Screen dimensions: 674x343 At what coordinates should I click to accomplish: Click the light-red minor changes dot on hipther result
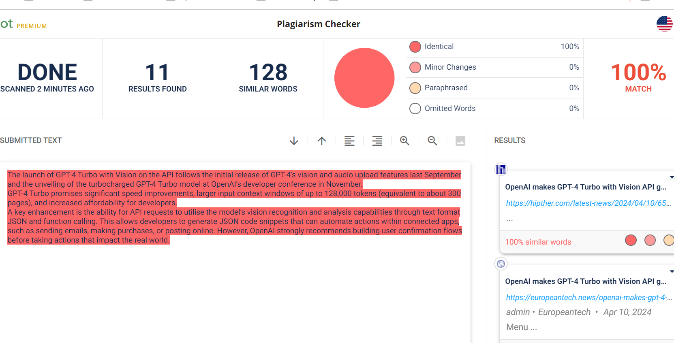pos(650,241)
